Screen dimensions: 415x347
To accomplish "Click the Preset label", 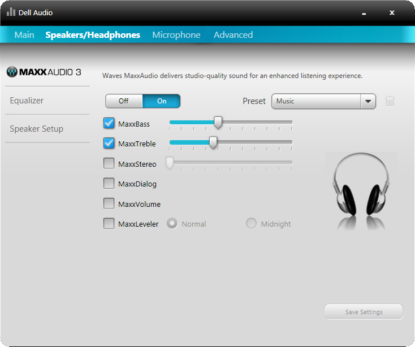I will pos(254,101).
